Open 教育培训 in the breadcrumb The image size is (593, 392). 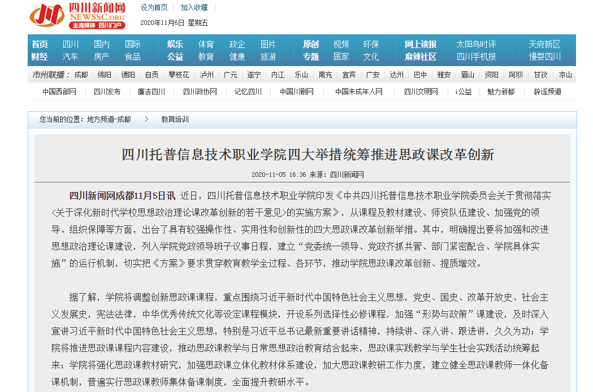coord(175,120)
